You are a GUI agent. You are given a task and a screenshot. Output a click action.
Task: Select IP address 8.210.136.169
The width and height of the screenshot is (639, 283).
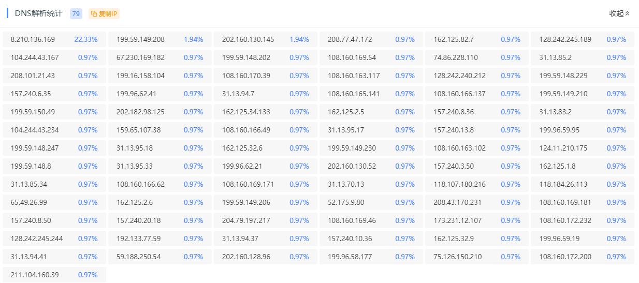[33, 39]
